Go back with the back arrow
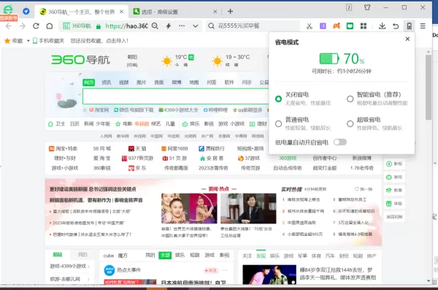The image size is (438, 290). [8, 26]
